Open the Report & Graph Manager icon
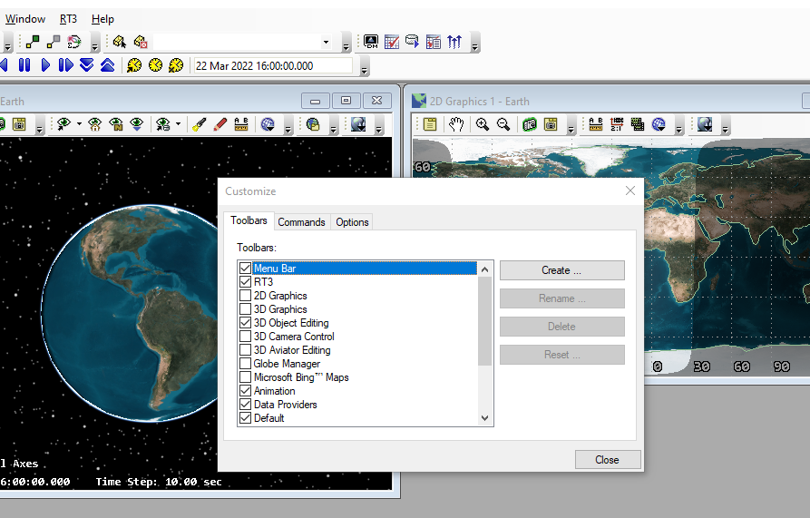Viewport: 810px width, 518px height. pyautogui.click(x=391, y=42)
